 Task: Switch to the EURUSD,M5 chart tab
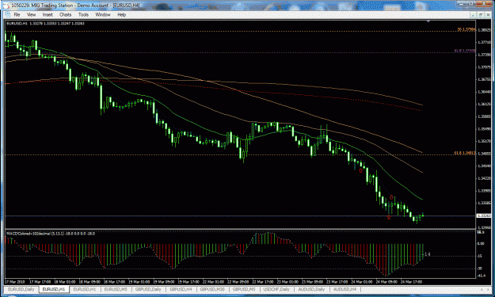(x=116, y=289)
